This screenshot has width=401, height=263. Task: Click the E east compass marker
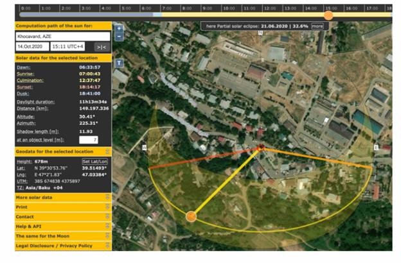coord(377,147)
